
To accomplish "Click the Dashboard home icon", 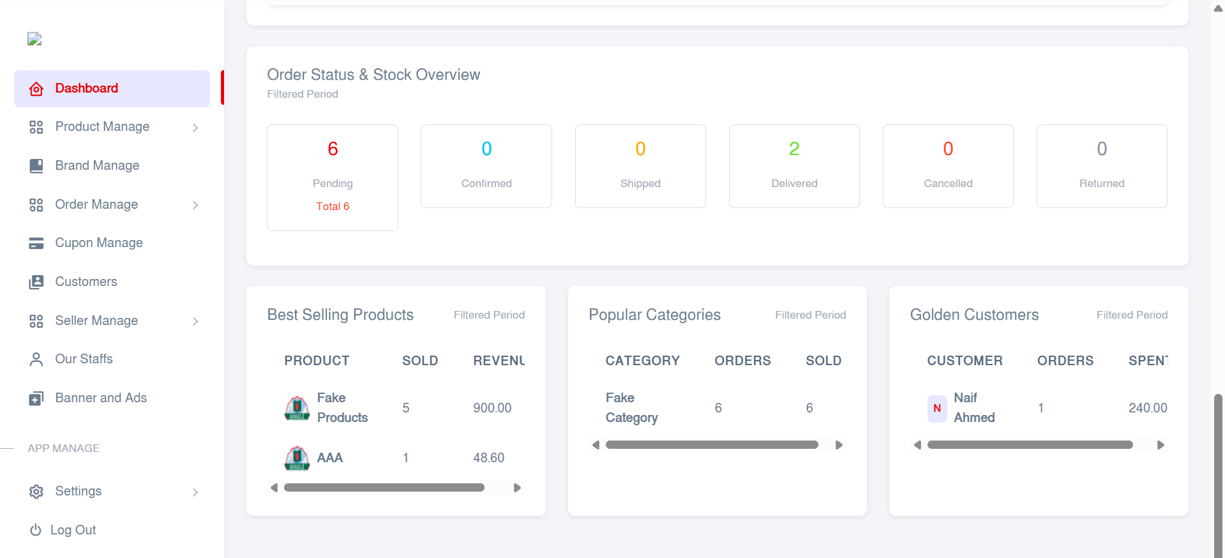I will [x=36, y=89].
